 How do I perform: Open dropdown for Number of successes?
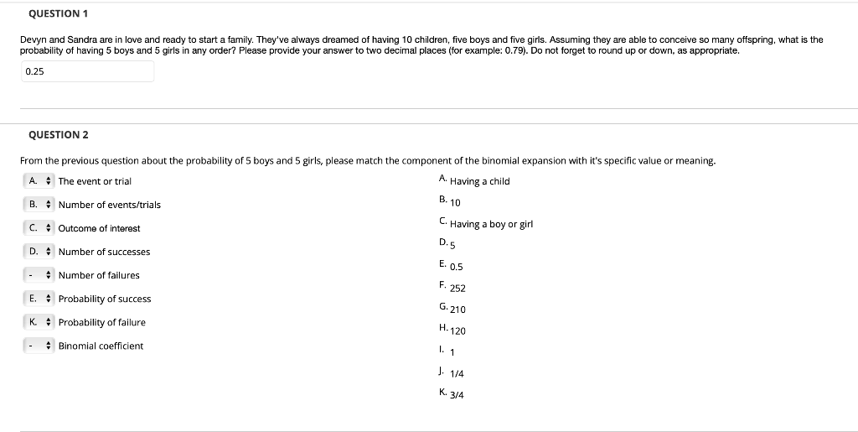tap(39, 252)
